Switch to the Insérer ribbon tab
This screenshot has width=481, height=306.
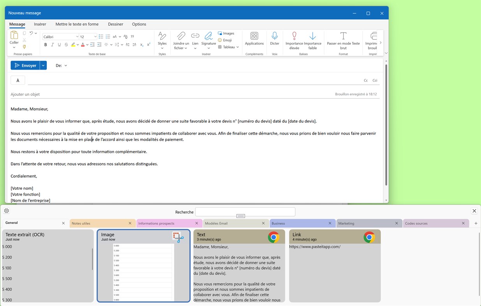tap(40, 24)
